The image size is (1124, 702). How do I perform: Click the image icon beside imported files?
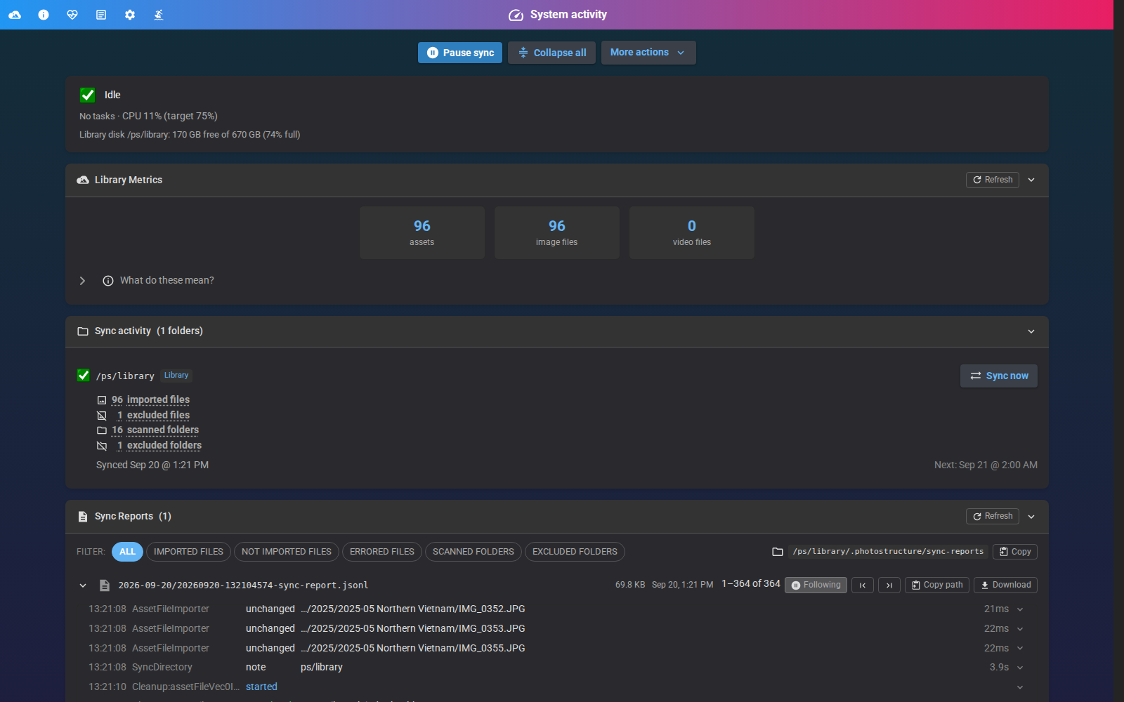point(102,400)
